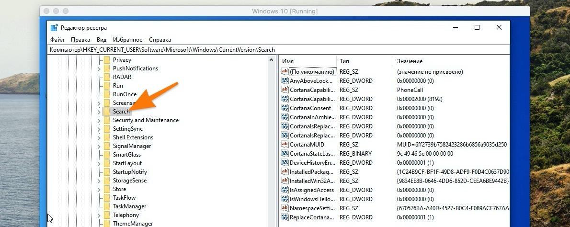Expand the Store key
Viewport: 570px width, 227px height.
99,189
